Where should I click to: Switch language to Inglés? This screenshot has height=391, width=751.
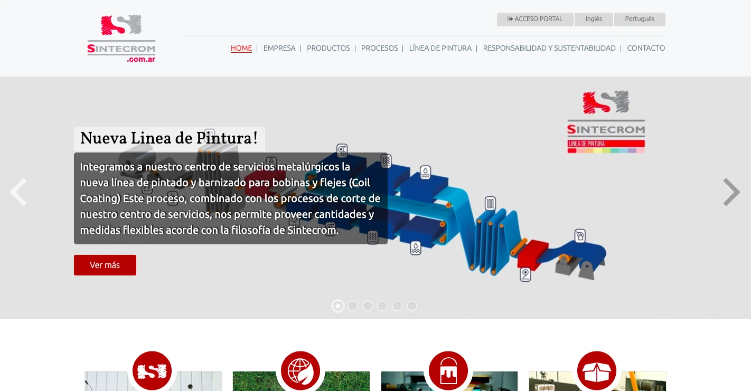[594, 19]
